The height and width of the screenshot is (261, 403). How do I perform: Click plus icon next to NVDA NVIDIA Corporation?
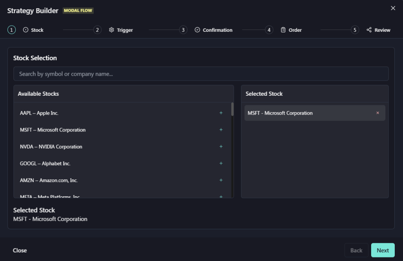coord(221,147)
